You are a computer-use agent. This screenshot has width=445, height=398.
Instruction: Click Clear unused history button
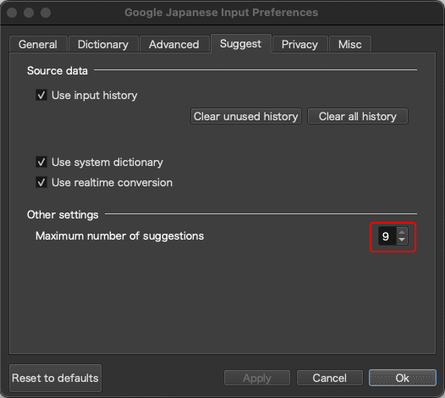coord(246,116)
